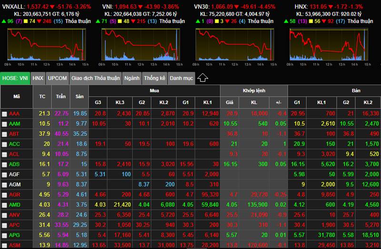
Task: Open the Thống kê tab
Action: 154,78
